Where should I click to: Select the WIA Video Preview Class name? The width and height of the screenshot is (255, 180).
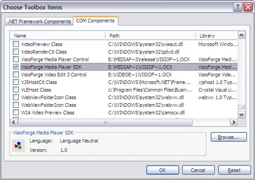pos(48,113)
